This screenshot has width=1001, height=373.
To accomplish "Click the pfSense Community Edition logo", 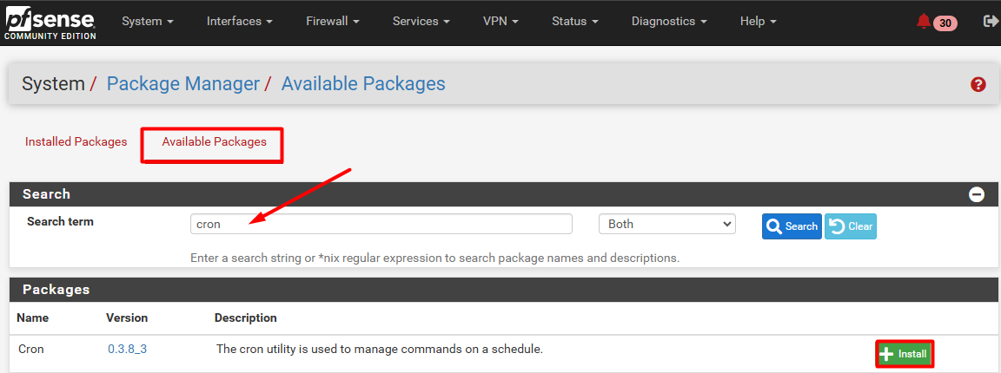I will [x=50, y=23].
